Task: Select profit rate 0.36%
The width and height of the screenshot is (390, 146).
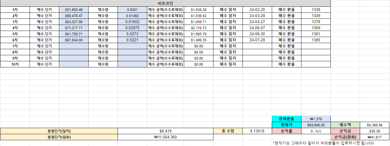Action: [316, 131]
